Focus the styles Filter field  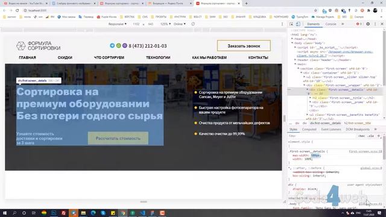click(x=323, y=136)
